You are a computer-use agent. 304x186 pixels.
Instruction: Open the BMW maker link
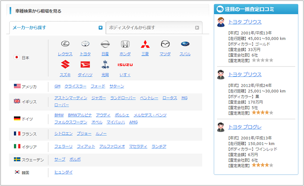(x=59, y=115)
